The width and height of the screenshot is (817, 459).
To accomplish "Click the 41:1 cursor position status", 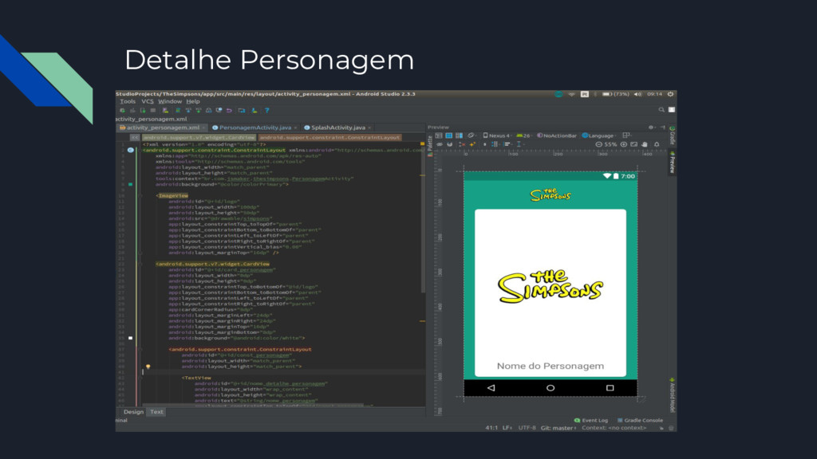I will 491,428.
